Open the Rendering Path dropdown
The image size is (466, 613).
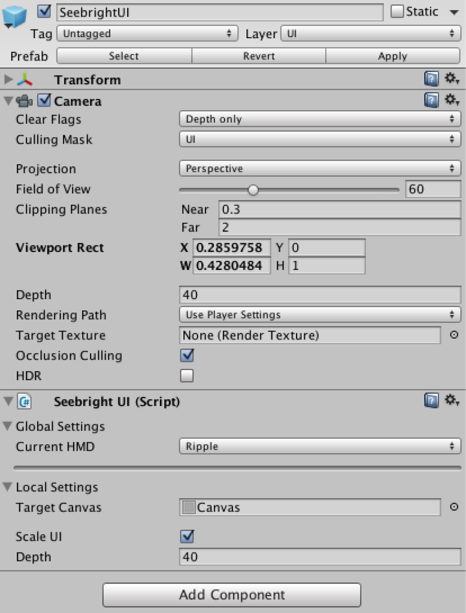(x=320, y=315)
